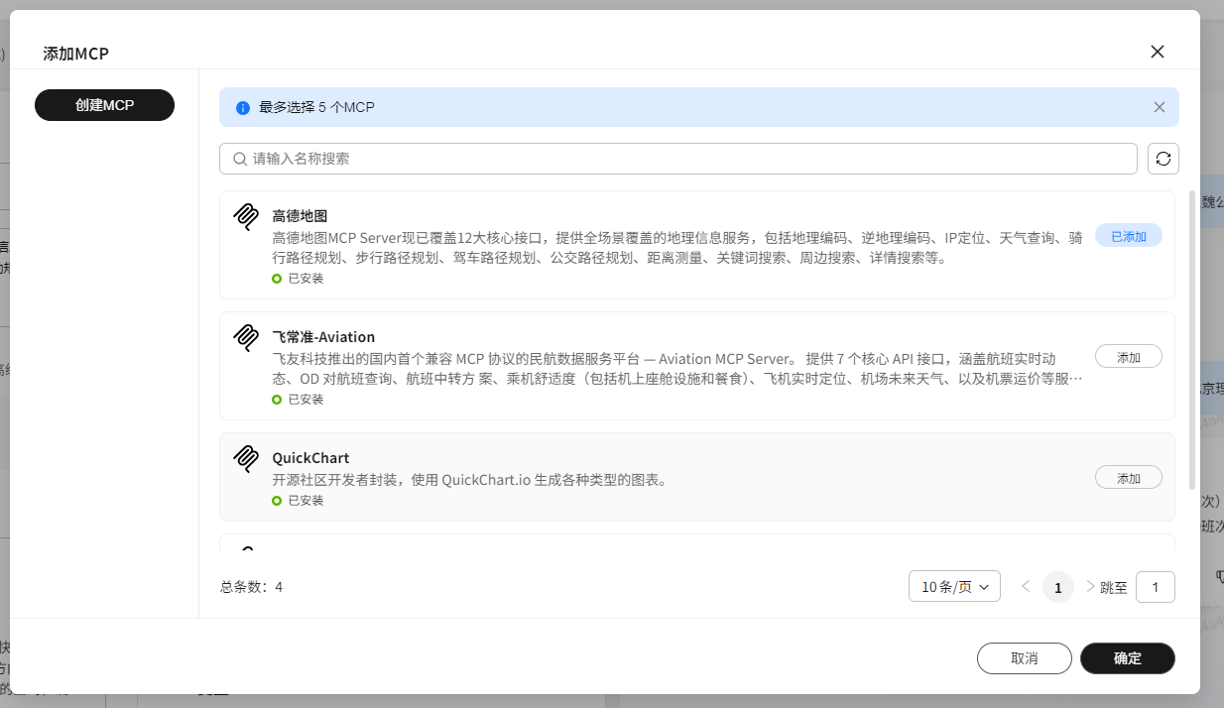The image size is (1224, 708).
Task: Click the blue info icon in the notice banner
Action: coord(243,107)
